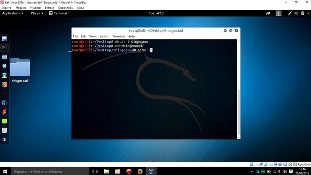The width and height of the screenshot is (311, 175).
Task: Click the 'echo' command at the cursor line
Action: pos(142,50)
